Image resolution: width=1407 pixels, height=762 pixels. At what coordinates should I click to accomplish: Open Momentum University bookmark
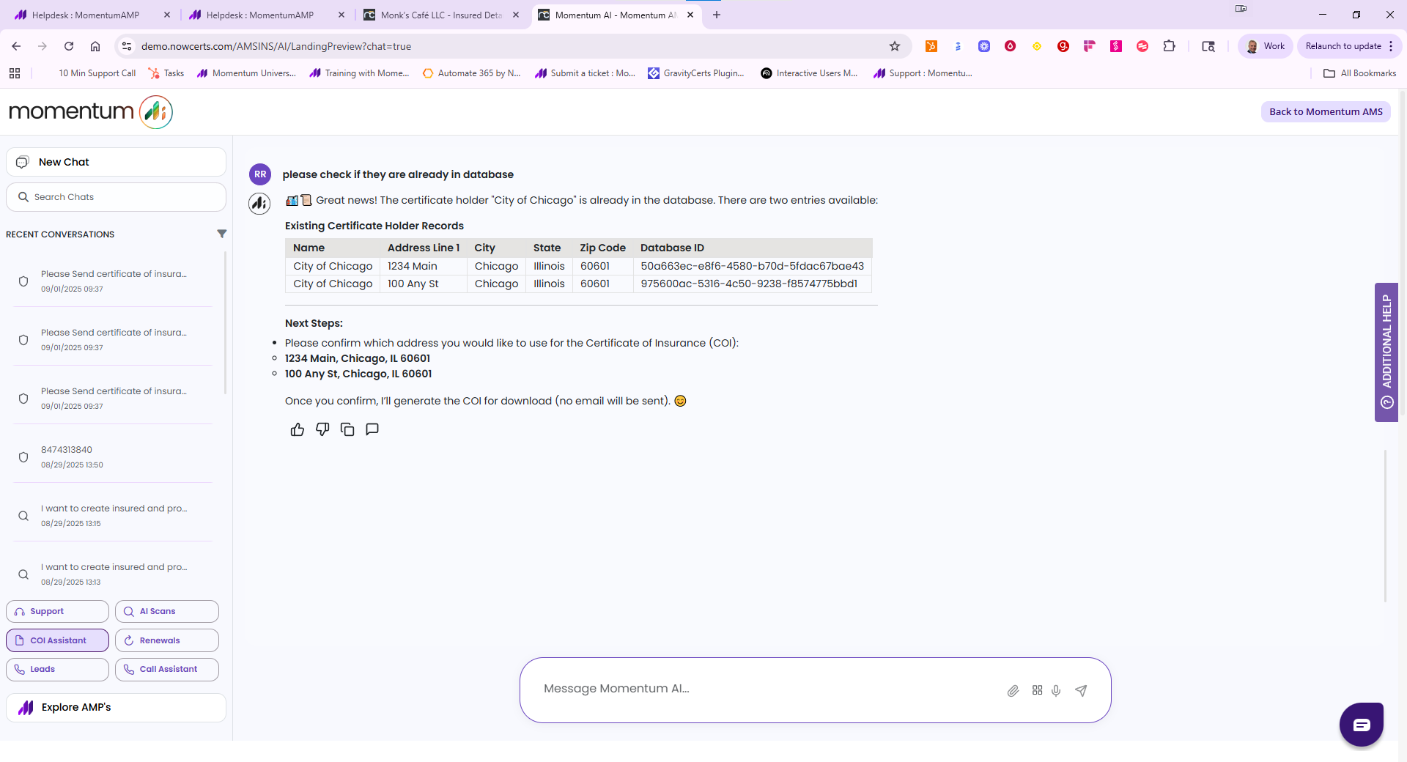[x=247, y=73]
